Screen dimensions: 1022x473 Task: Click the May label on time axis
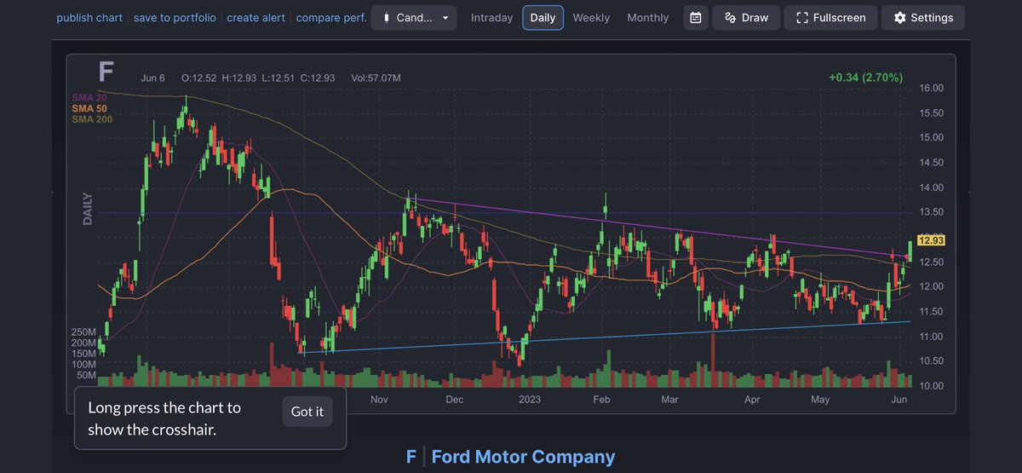click(820, 399)
